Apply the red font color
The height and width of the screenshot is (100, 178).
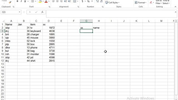(46, 1)
